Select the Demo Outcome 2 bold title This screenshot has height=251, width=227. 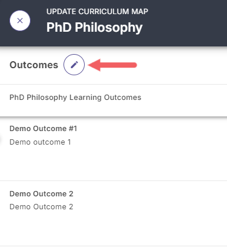click(41, 194)
